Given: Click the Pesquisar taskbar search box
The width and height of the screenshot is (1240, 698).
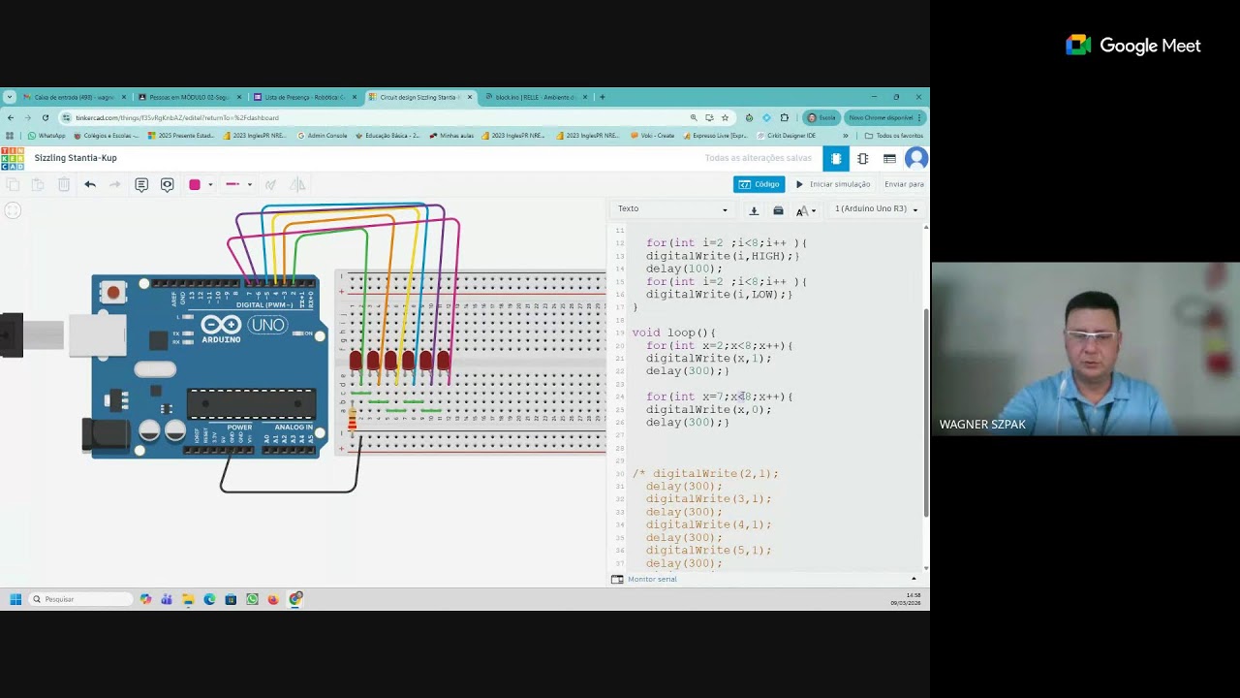Looking at the screenshot, I should [80, 599].
